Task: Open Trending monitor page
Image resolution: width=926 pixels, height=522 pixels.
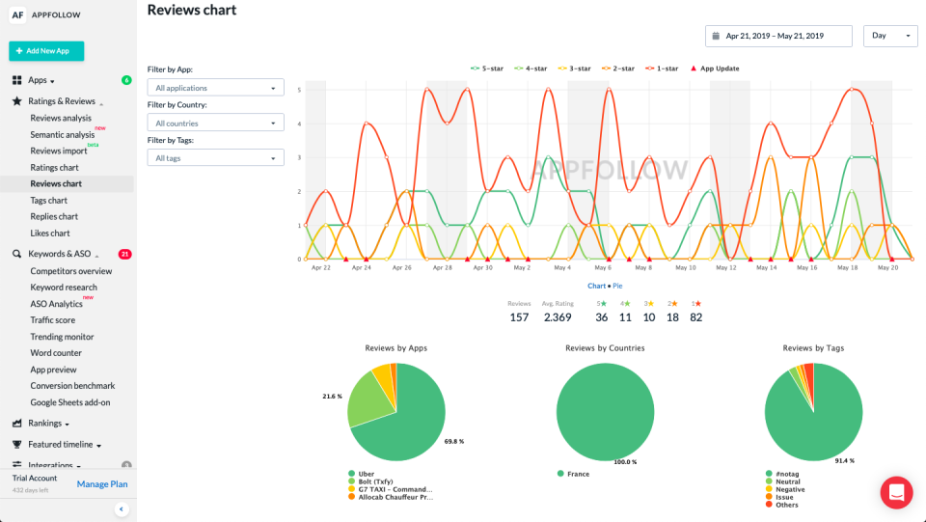Action: click(62, 337)
